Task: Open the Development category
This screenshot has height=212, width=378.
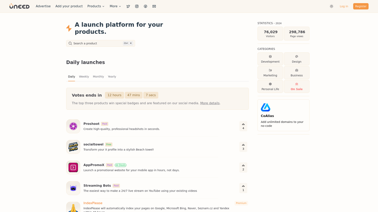Action: pos(270,59)
